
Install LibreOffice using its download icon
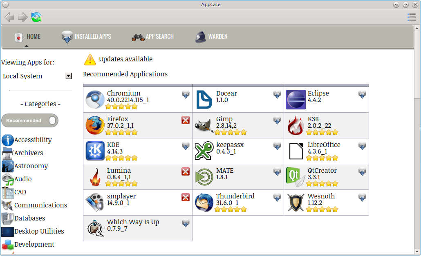pyautogui.click(x=362, y=146)
